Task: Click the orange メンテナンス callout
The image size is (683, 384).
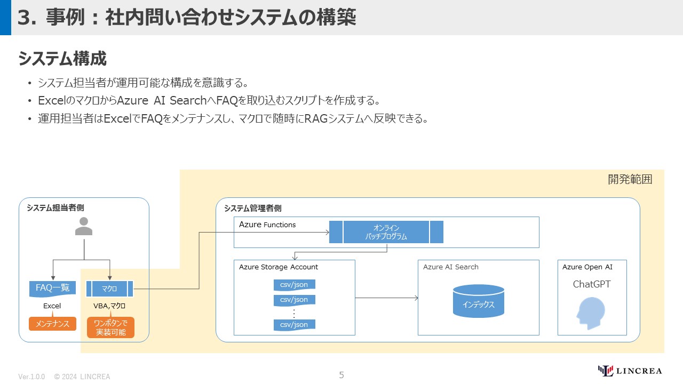Action: [52, 324]
